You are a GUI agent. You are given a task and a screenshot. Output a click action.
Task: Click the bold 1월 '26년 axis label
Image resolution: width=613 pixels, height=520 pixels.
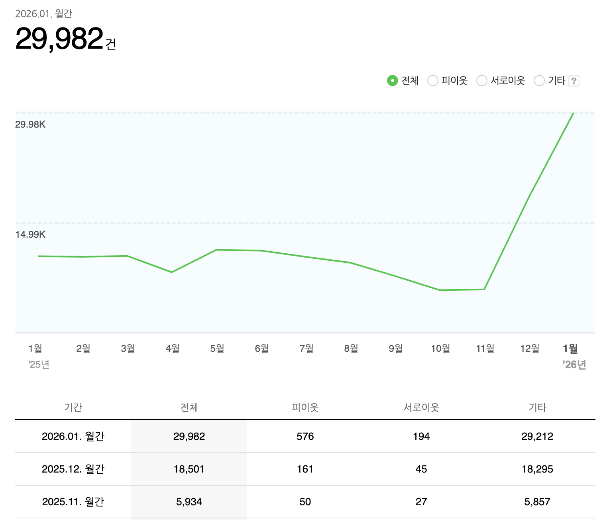(573, 348)
